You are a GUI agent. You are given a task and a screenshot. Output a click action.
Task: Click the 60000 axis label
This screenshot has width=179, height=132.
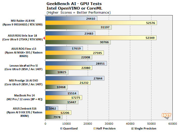pyautogui.click(x=172, y=124)
